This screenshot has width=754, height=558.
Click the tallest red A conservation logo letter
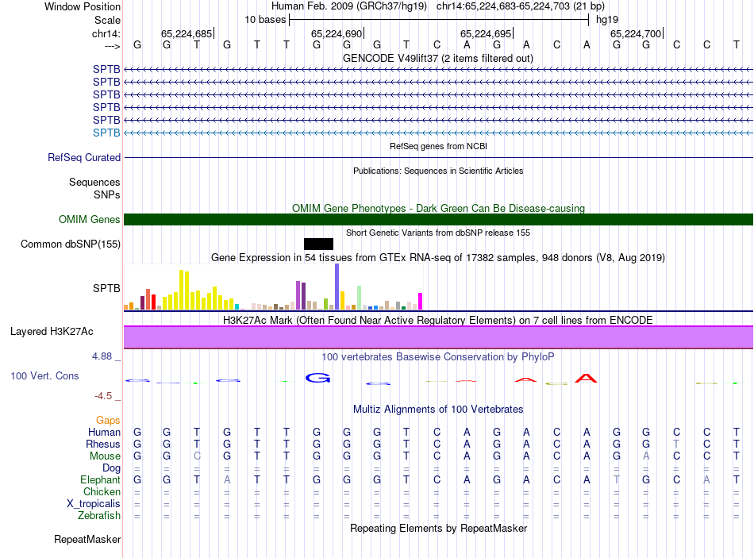(x=587, y=378)
